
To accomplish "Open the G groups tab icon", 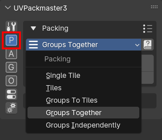I will point(11,67).
